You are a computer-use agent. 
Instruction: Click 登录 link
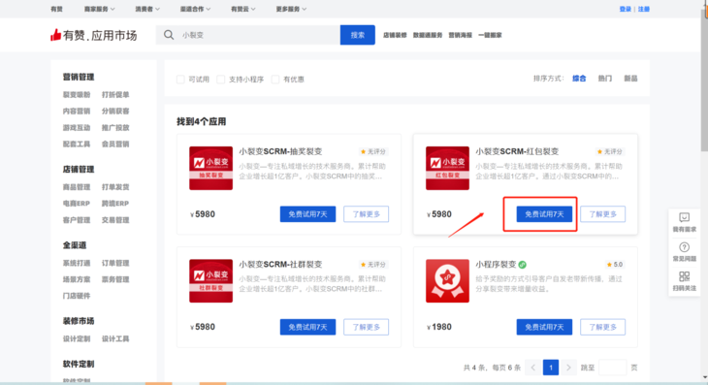625,9
